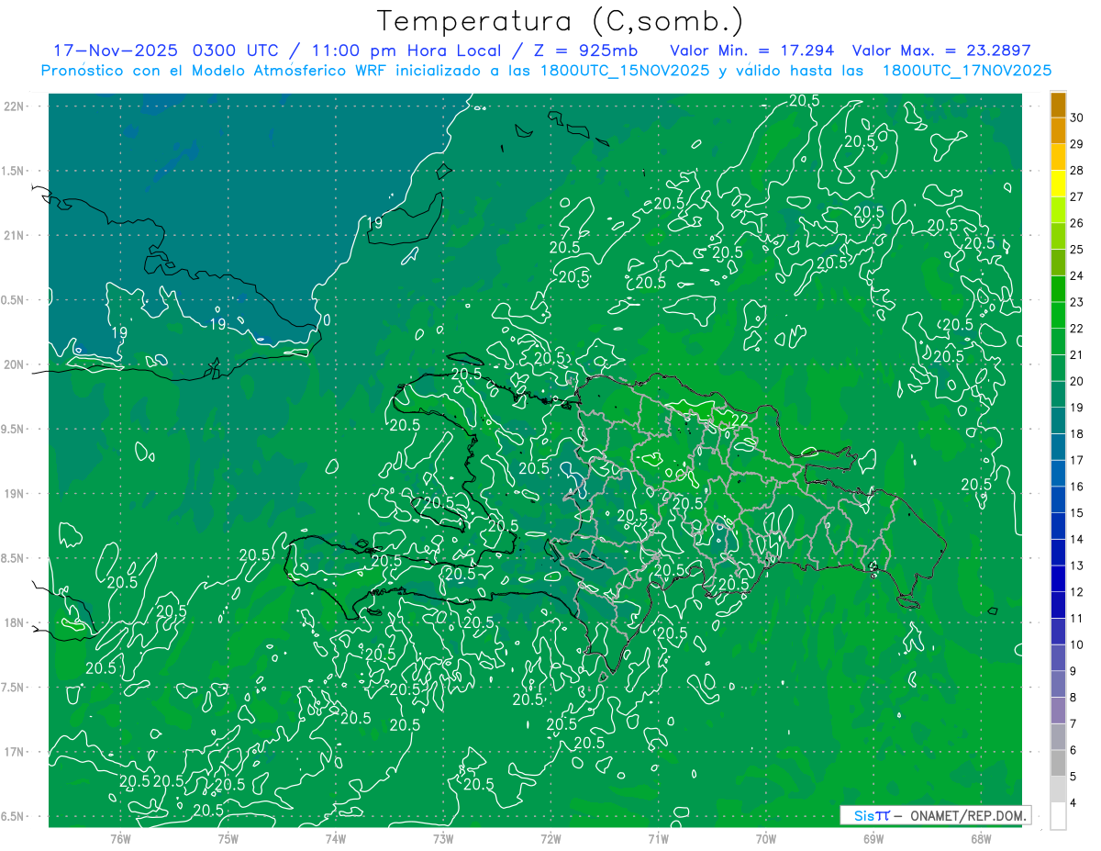Pick the purple swatch between 9 and 10
Viewport: 1101px width, 851px height.
(x=1058, y=658)
